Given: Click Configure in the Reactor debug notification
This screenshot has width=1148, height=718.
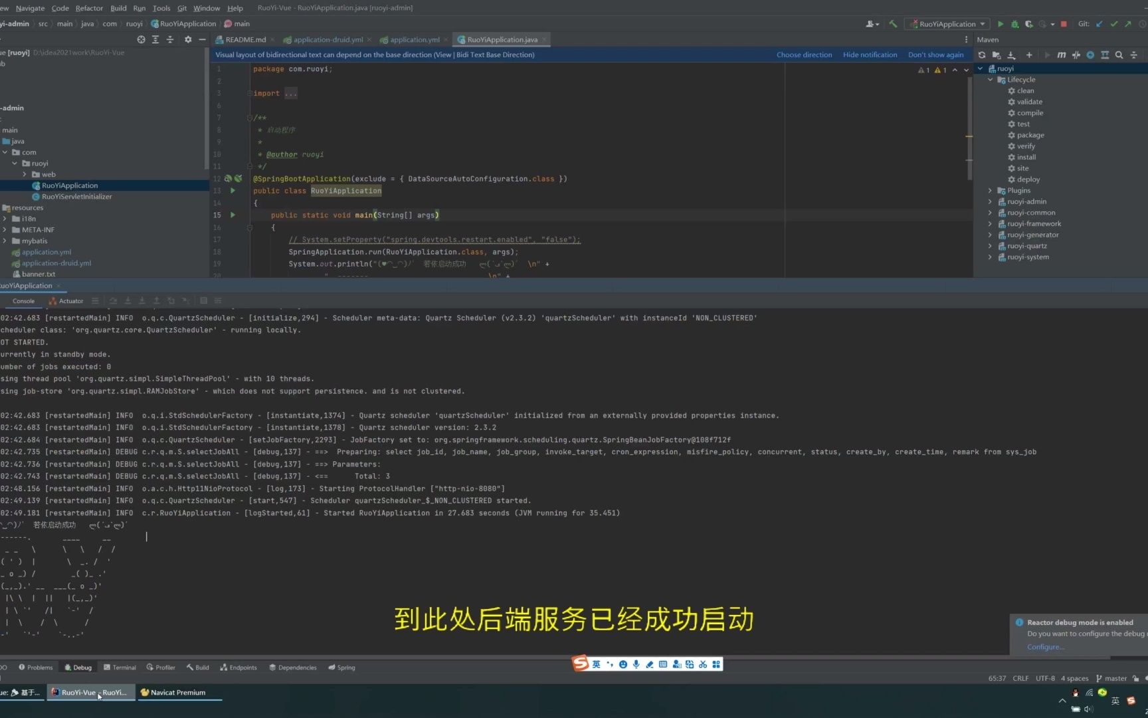Looking at the screenshot, I should point(1046,647).
